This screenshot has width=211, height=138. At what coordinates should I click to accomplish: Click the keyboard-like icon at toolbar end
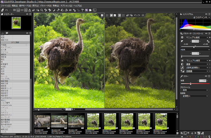(95, 10)
